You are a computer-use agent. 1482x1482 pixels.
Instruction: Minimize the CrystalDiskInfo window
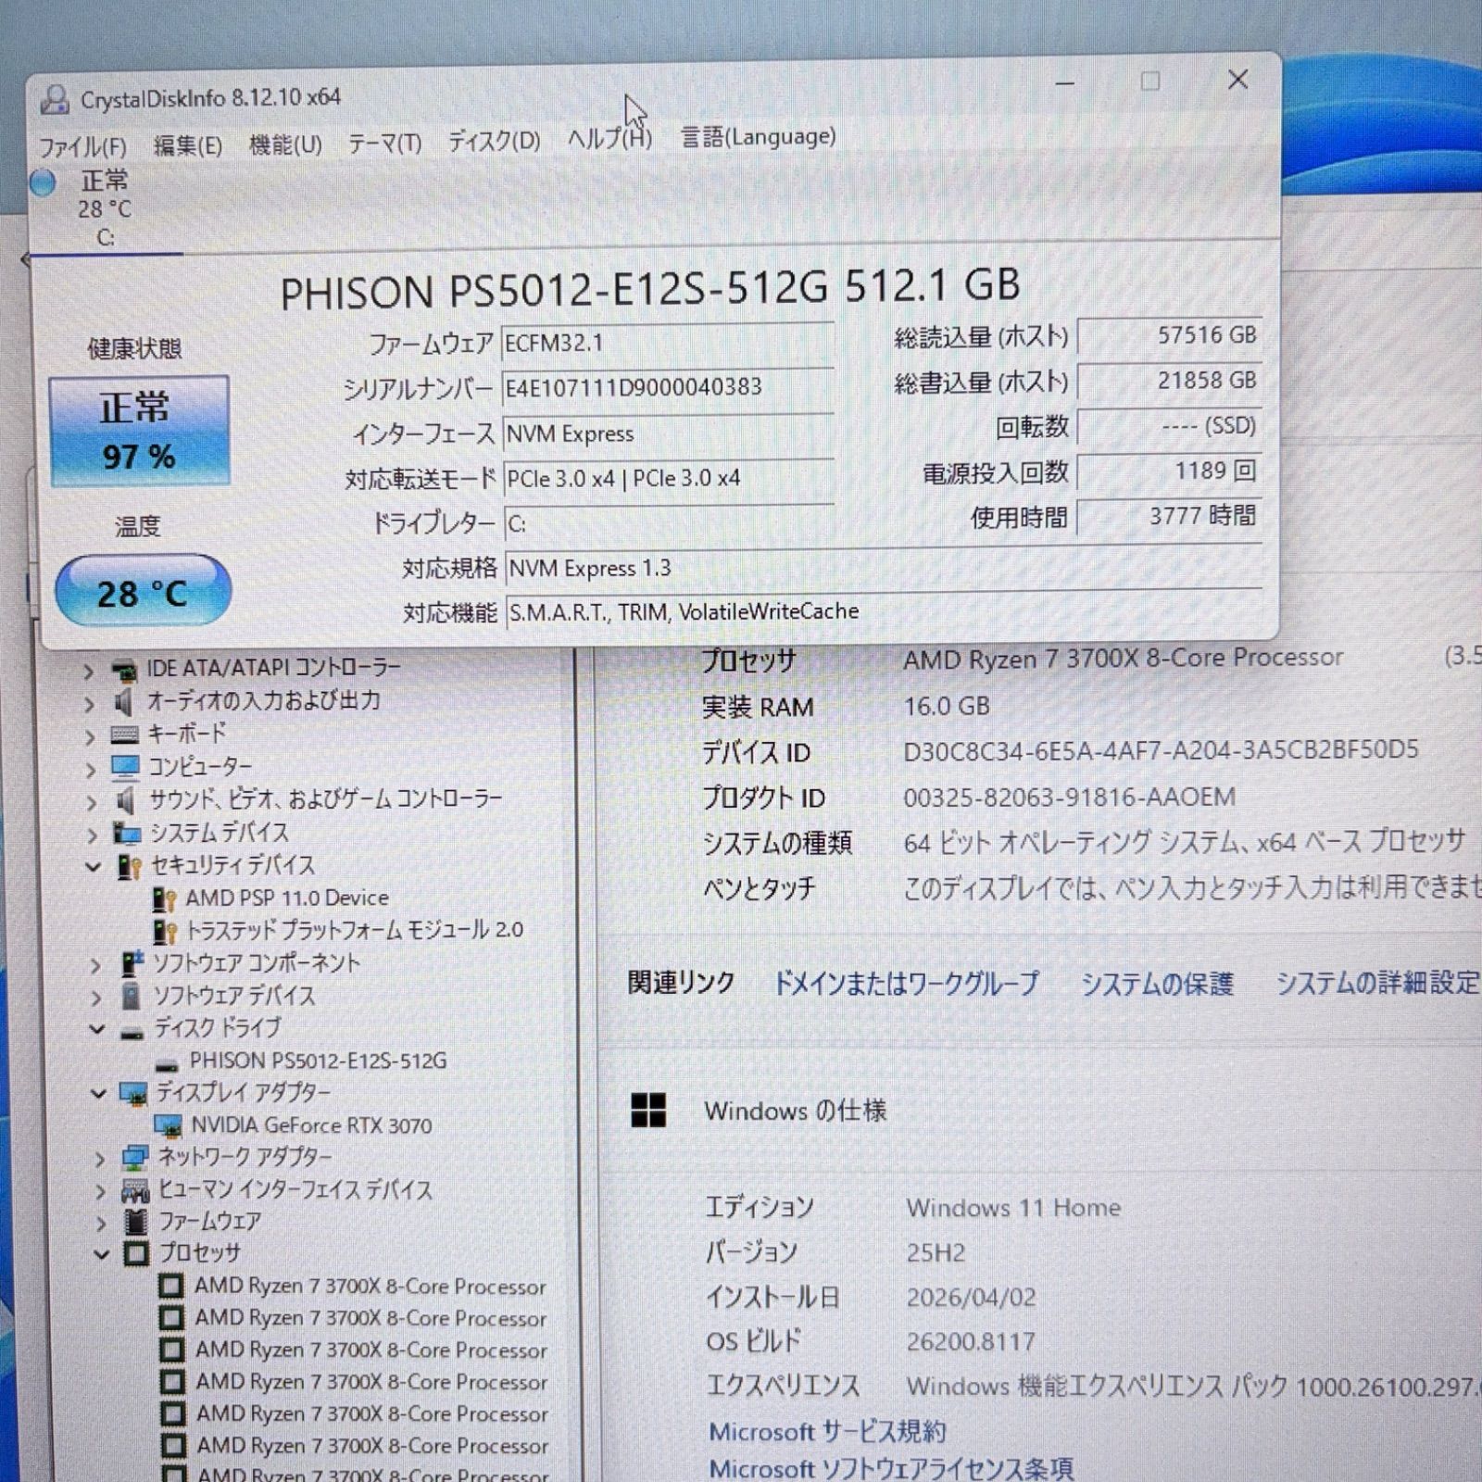(x=1065, y=83)
